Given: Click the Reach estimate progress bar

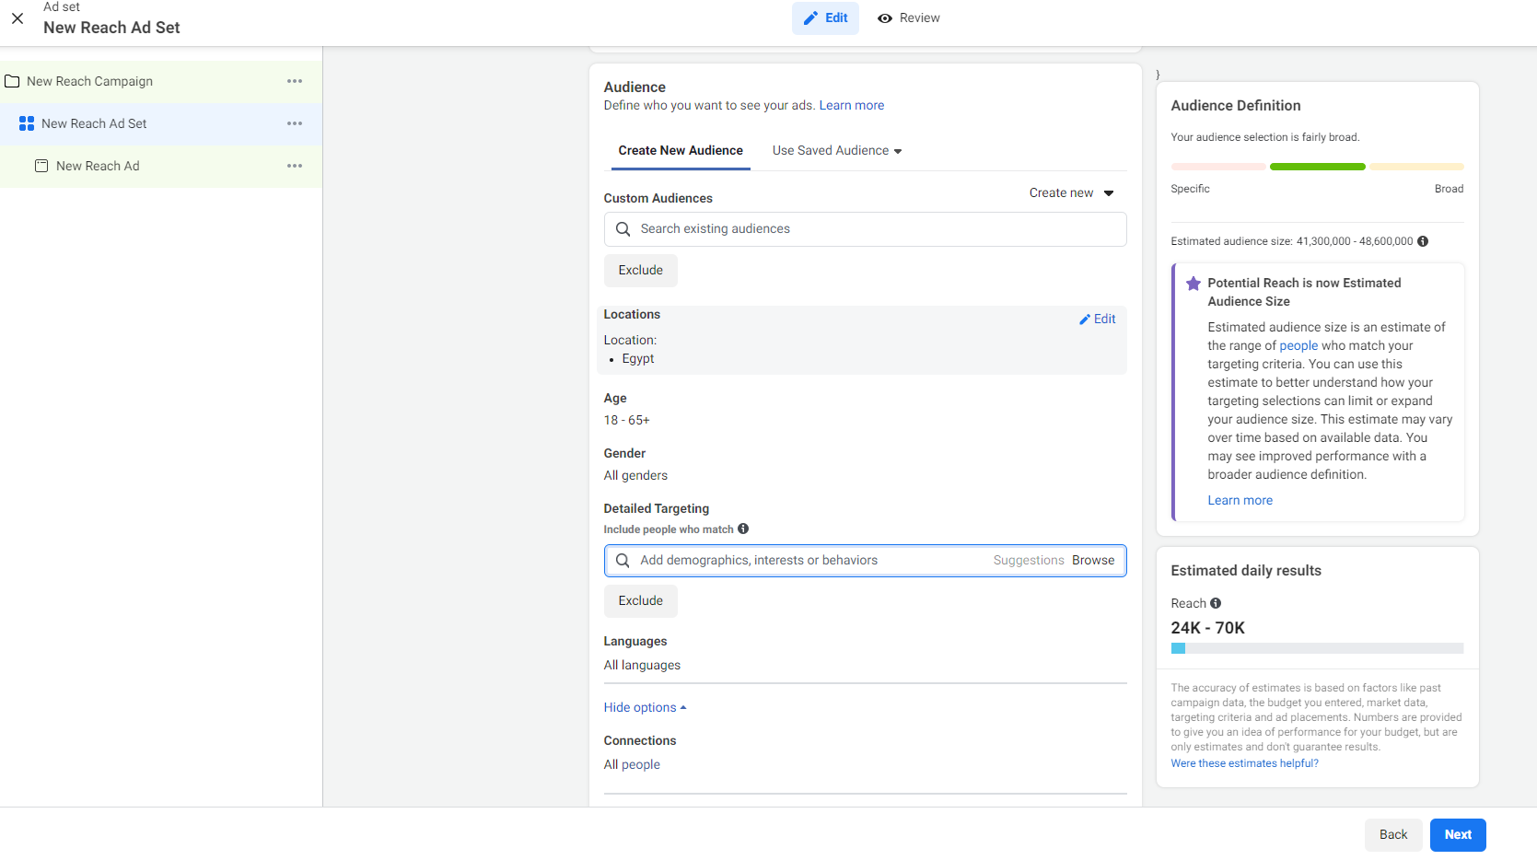Looking at the screenshot, I should pos(1317,648).
